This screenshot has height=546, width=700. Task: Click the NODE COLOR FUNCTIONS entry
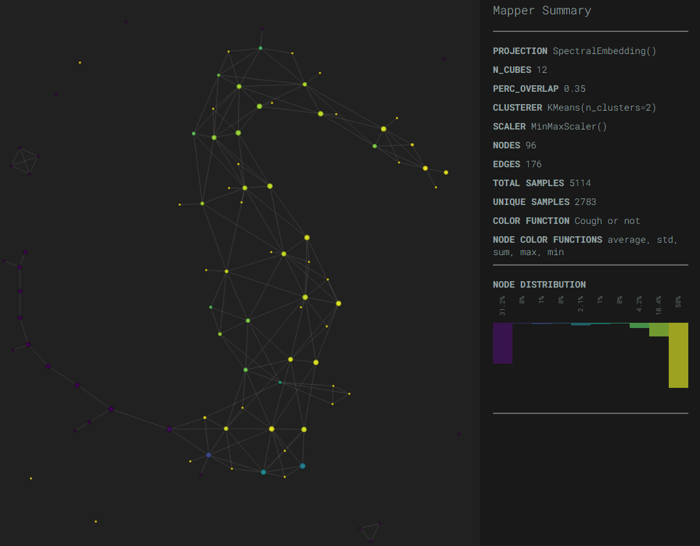585,246
